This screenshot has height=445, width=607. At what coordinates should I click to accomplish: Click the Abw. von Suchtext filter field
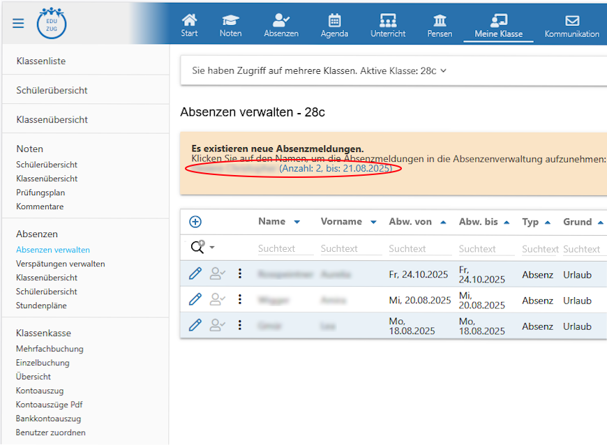click(x=420, y=249)
